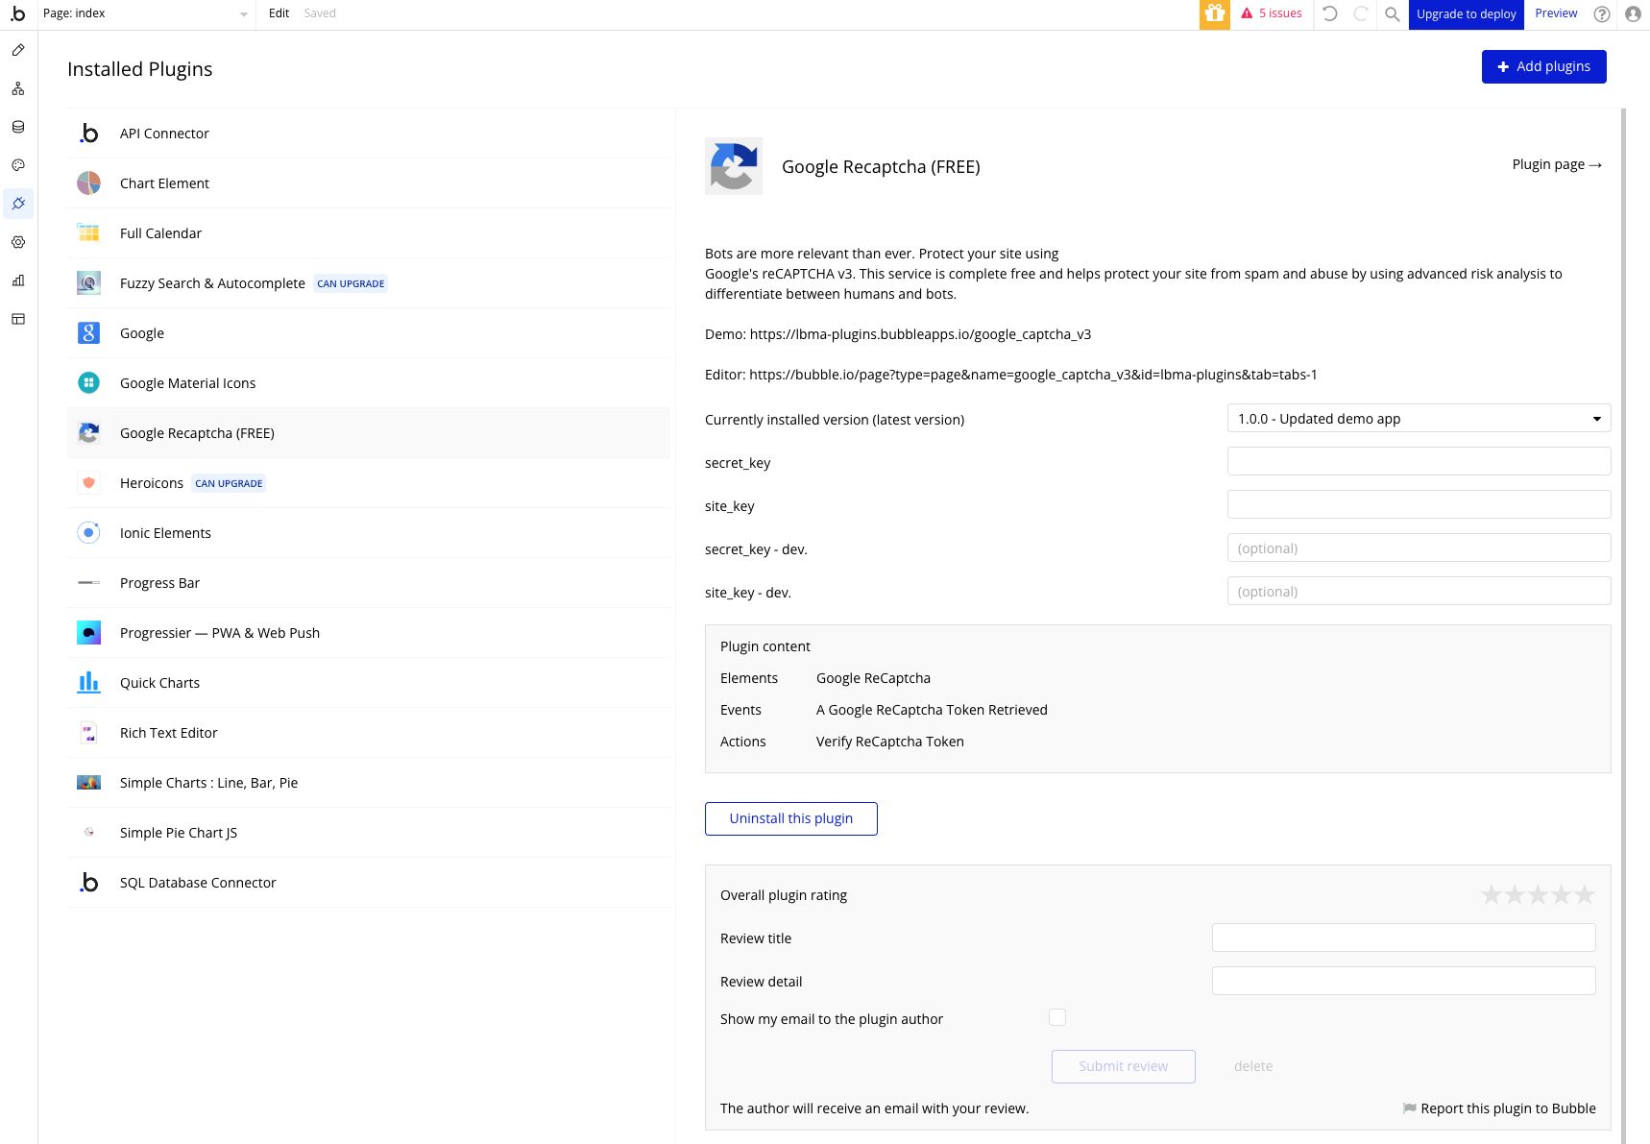
Task: Open the Plugins tab plug icon
Action: tap(18, 204)
